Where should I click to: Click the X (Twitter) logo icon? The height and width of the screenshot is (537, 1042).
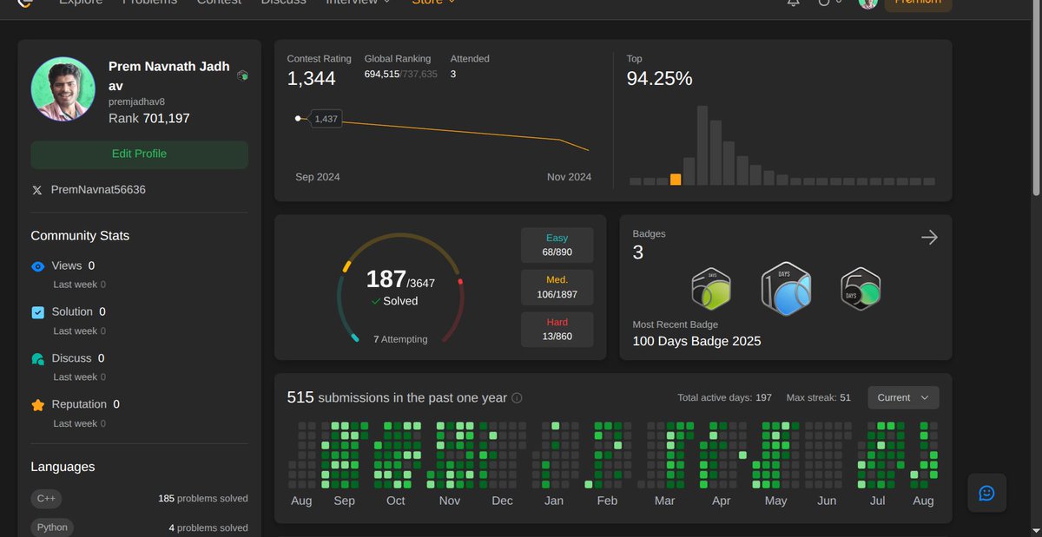[36, 189]
